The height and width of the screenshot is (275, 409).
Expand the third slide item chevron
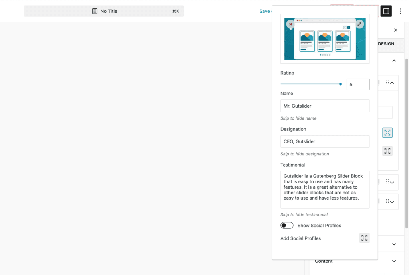pyautogui.click(x=392, y=202)
